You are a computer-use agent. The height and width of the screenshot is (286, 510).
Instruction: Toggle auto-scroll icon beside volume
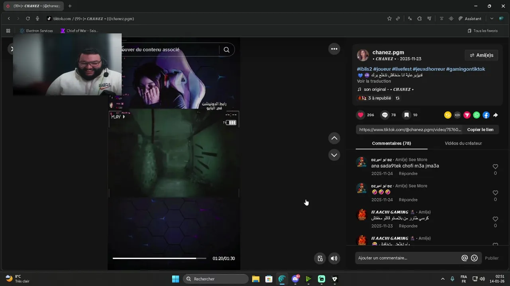(320, 258)
